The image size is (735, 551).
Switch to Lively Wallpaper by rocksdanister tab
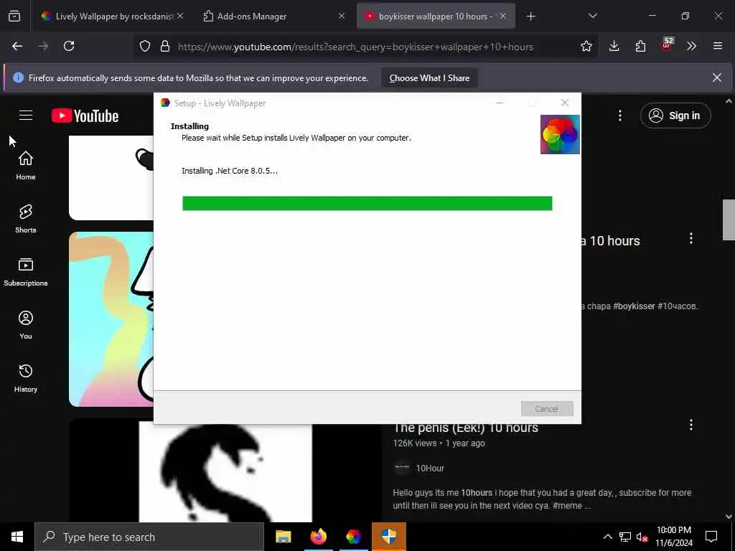click(113, 17)
